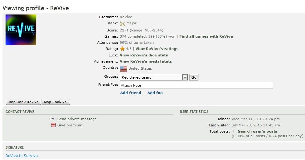The width and height of the screenshot is (305, 160).
Task: Click the ReVive avatar image
Action: [21, 30]
